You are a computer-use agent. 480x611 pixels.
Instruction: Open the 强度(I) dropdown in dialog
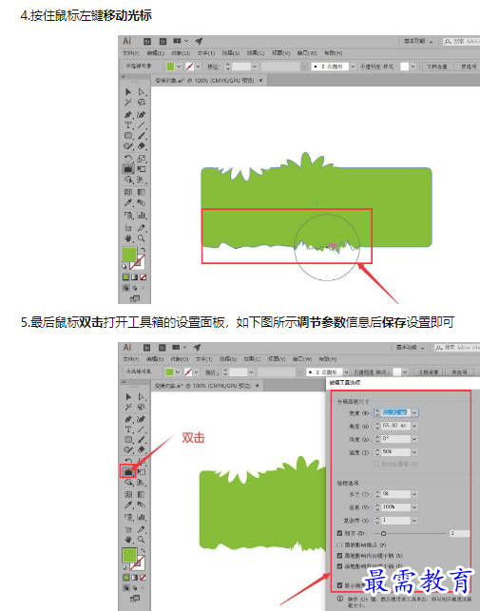[x=414, y=452]
